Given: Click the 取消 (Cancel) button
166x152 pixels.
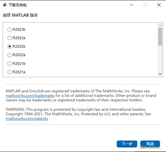Looking at the screenshot, I should 150,144.
